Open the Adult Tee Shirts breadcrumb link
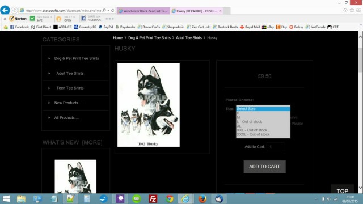363x204 pixels. (x=189, y=38)
